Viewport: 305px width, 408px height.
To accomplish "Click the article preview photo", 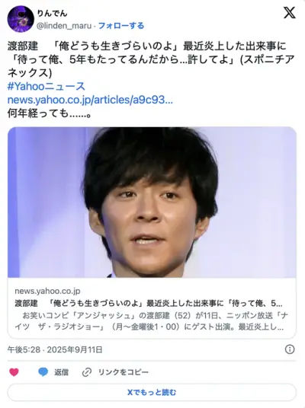I will pyautogui.click(x=152, y=202).
